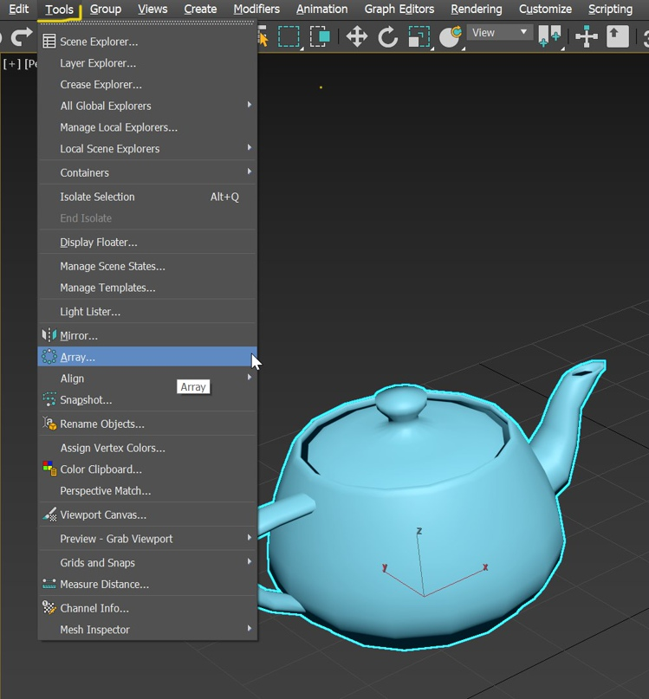This screenshot has height=699, width=649.
Task: Select Manage Local Explorers entry
Action: [147, 127]
